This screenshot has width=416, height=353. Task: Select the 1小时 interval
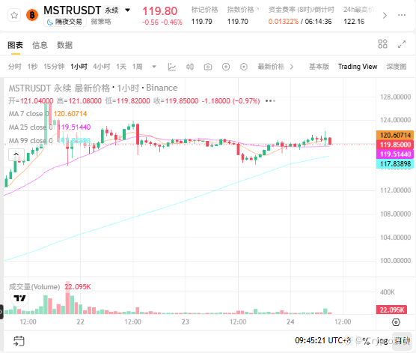pos(79,67)
